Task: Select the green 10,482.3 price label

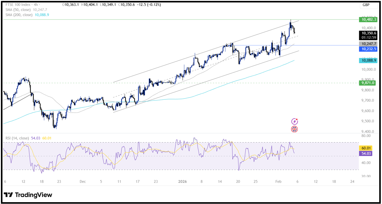Action: click(x=368, y=19)
